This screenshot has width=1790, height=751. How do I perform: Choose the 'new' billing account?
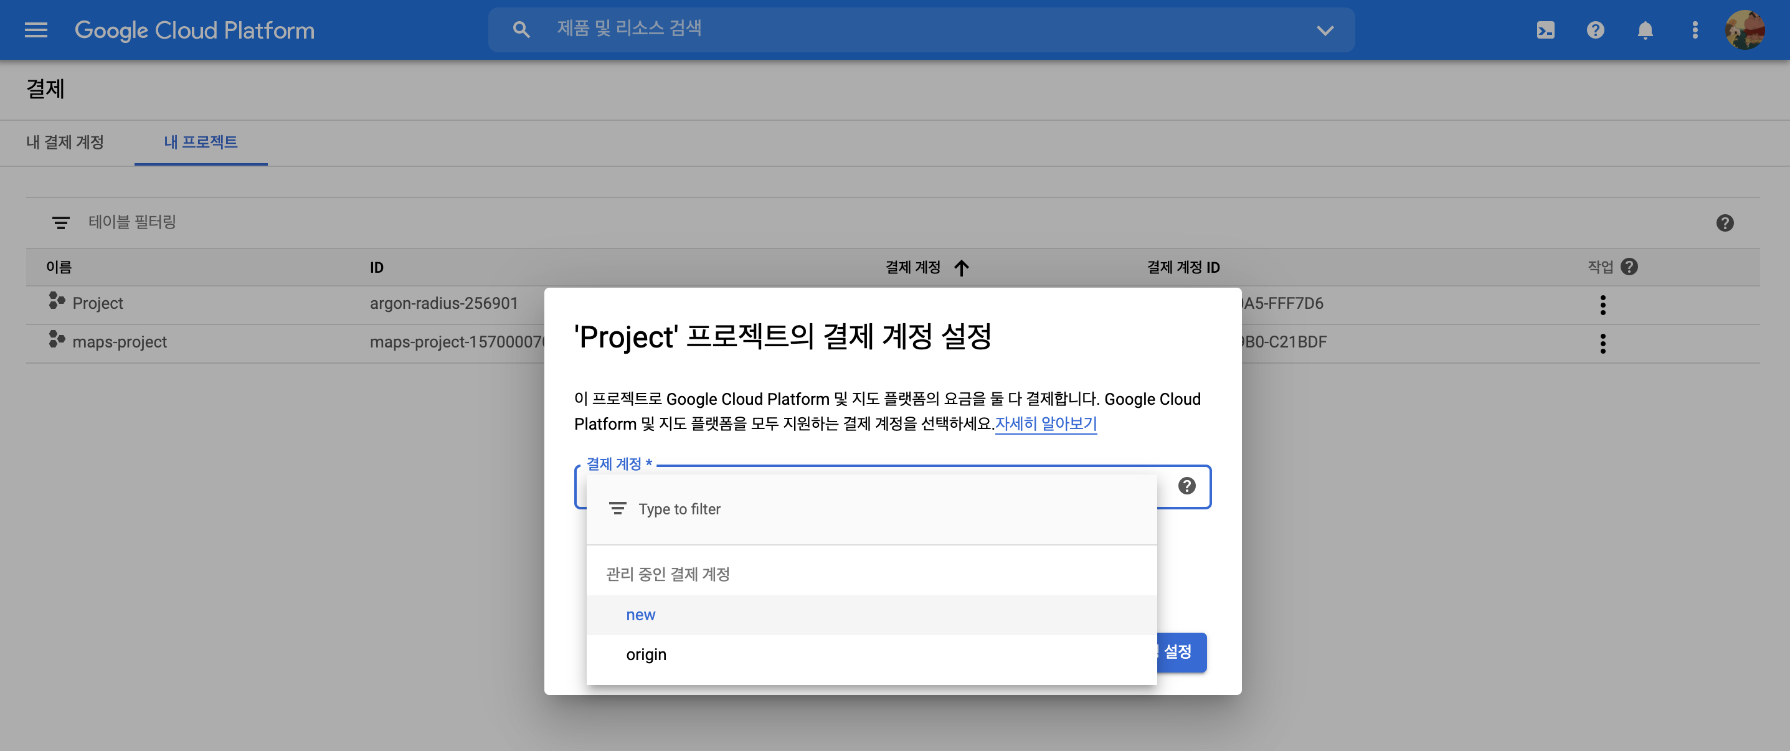[871, 615]
